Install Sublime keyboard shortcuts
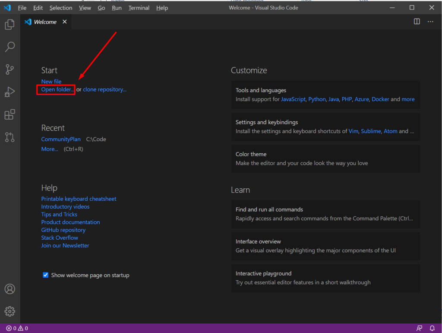The width and height of the screenshot is (442, 333). [371, 131]
